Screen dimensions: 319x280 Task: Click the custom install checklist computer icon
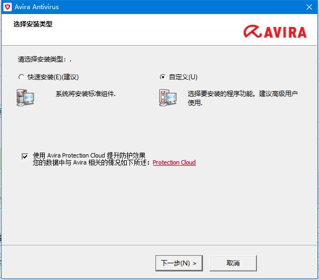pos(168,98)
